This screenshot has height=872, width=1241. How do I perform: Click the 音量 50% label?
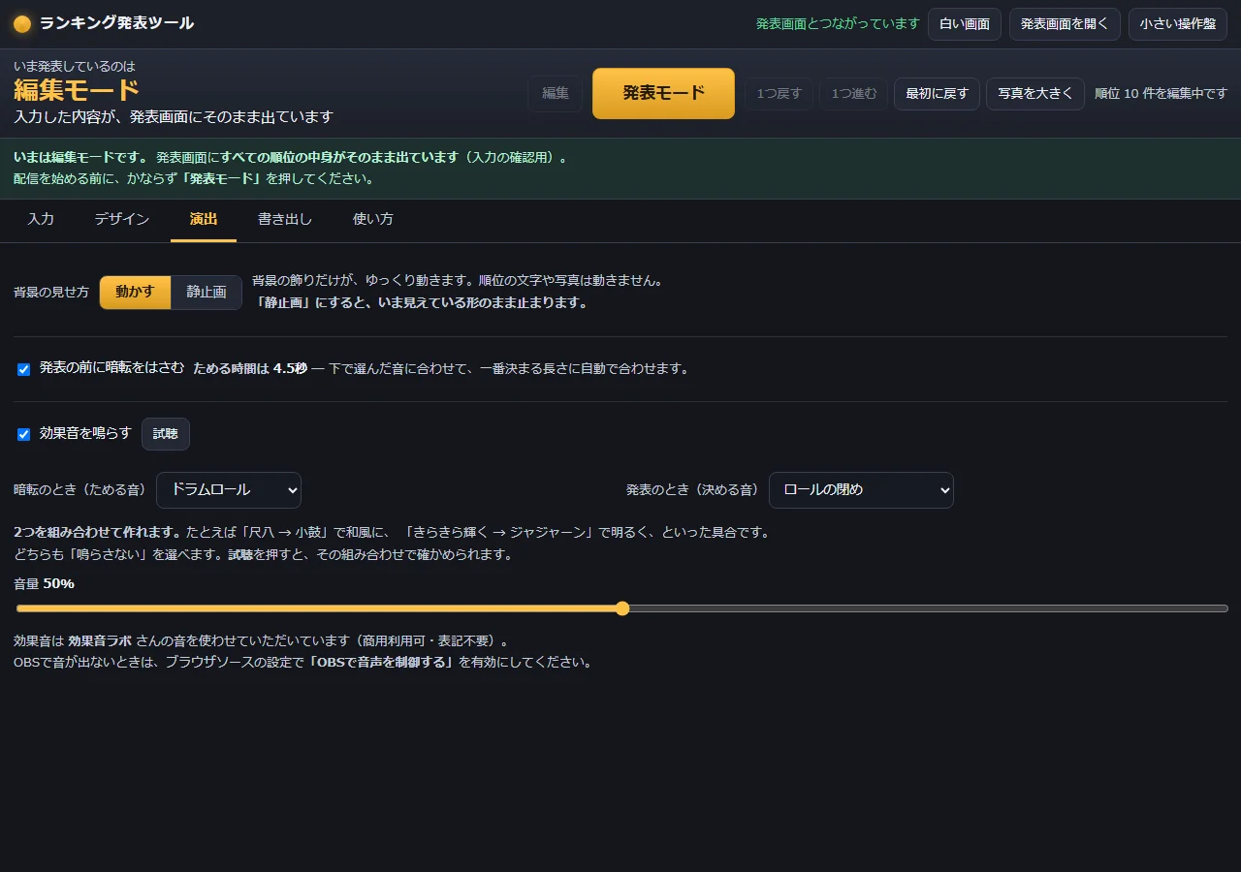click(x=44, y=583)
